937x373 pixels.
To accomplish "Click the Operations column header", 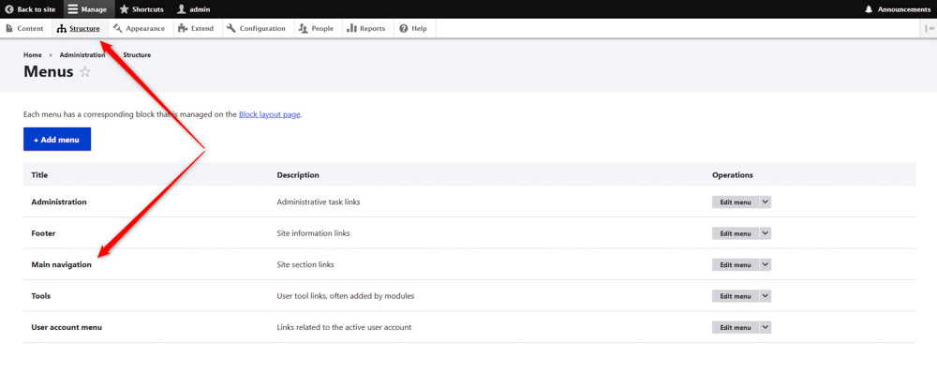I will pyautogui.click(x=732, y=175).
